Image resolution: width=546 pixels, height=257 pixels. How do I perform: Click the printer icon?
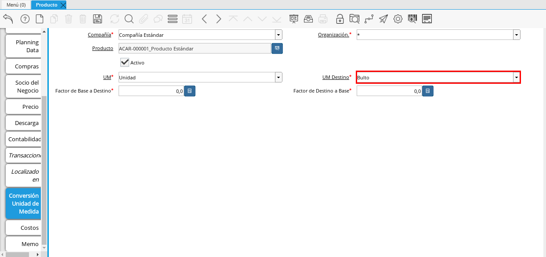(x=323, y=19)
